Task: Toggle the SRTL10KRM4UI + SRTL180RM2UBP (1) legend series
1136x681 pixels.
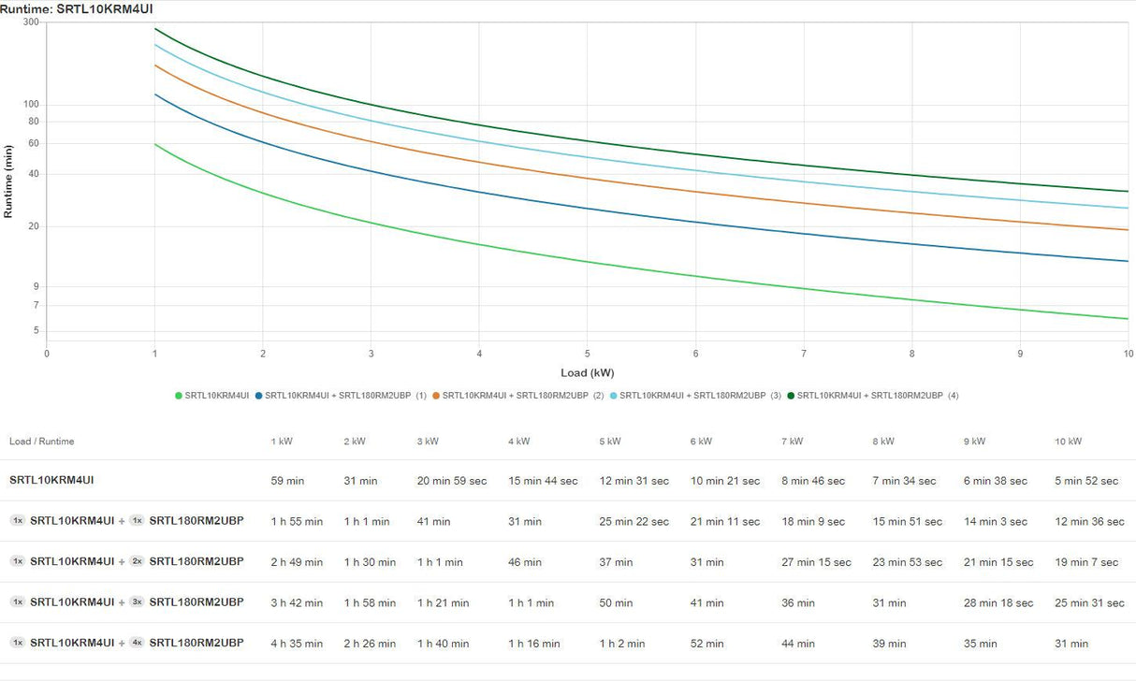Action: click(345, 396)
